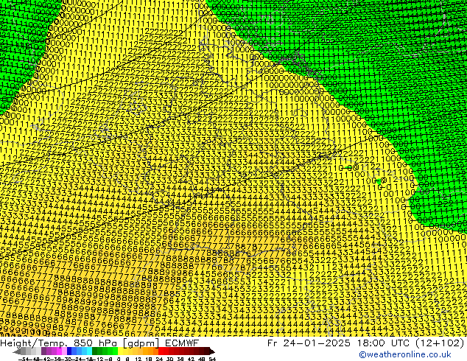Select the cyan legend swatch near -18
467x361 pixels.
[90, 351]
